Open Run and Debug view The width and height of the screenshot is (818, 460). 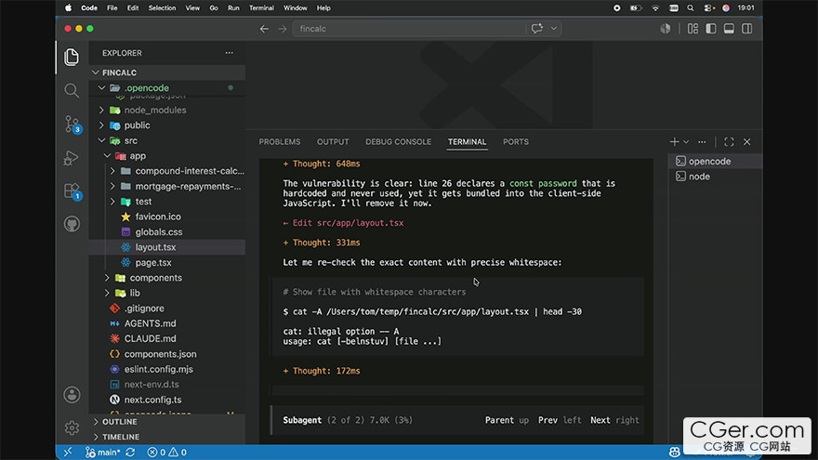[x=71, y=157]
